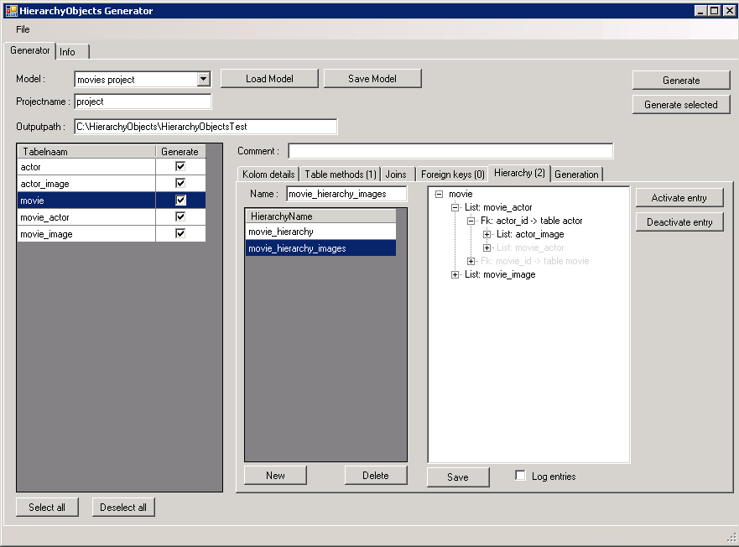
Task: Expand the List: actor_image node
Action: [487, 234]
